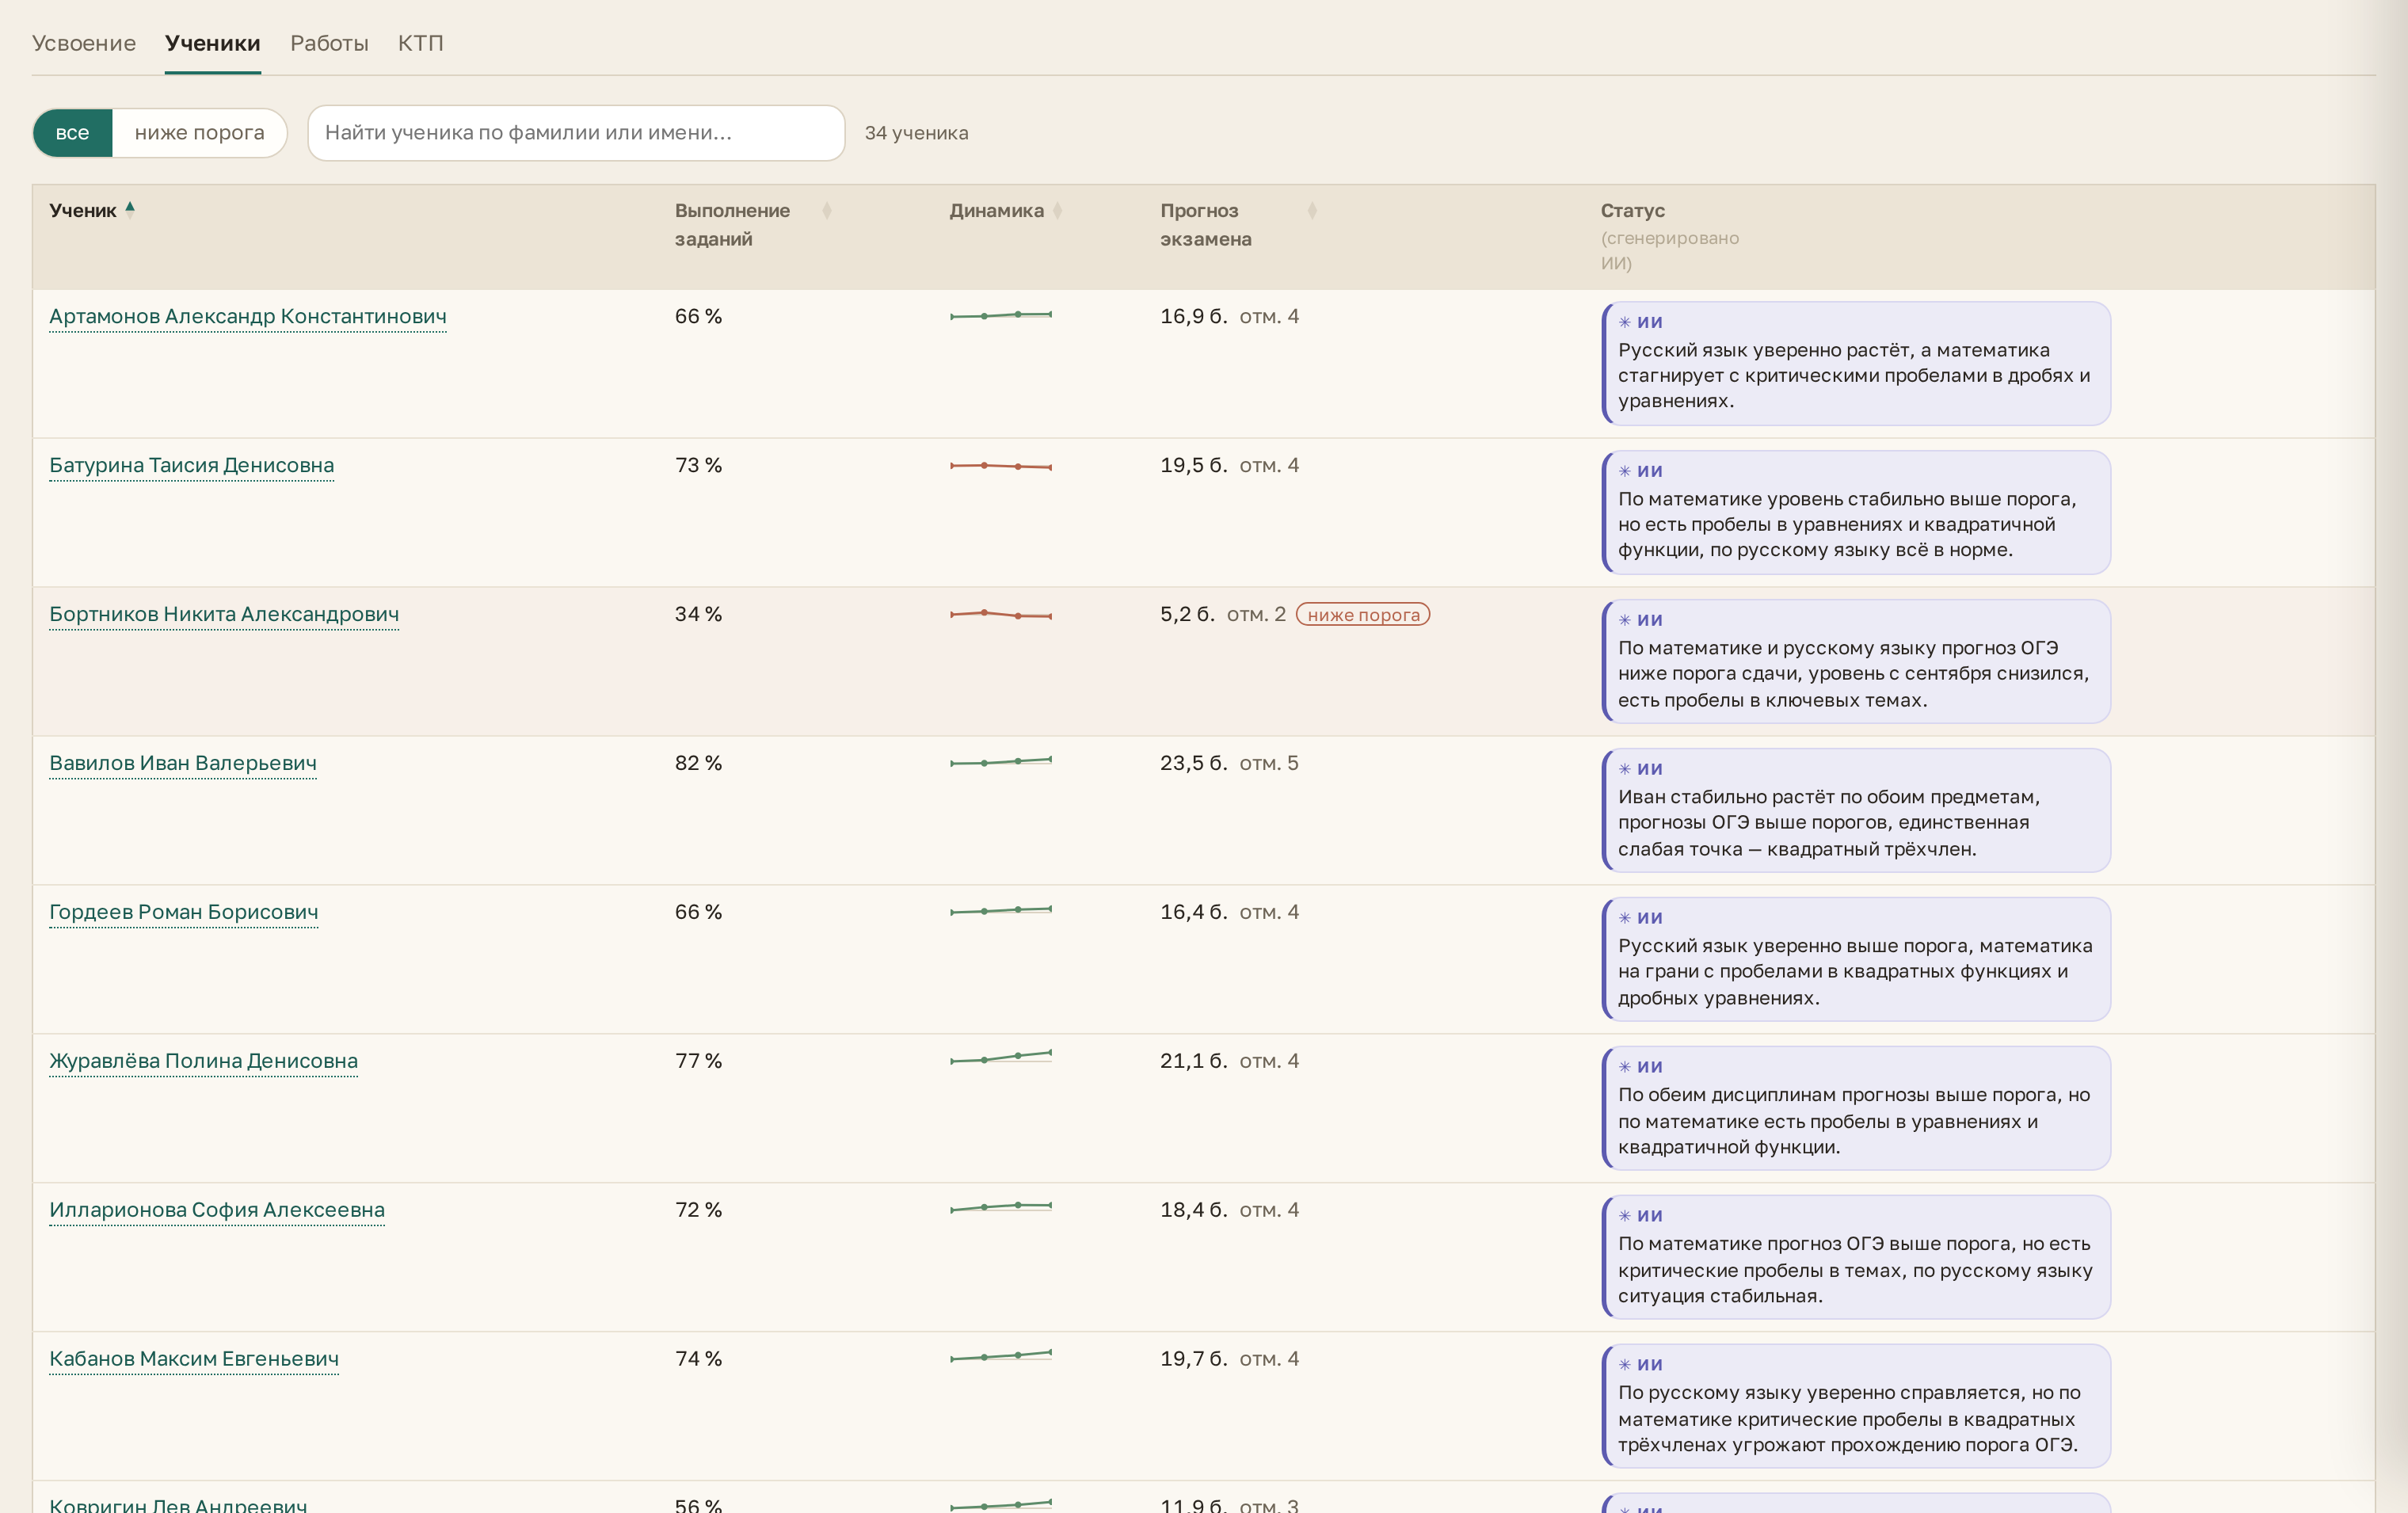Click the ИИ badge in Илларионова's status card
Screen dimensions: 2408x1513
click(1640, 1216)
